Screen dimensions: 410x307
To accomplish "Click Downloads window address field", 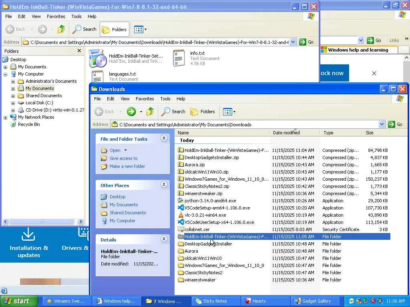I will pyautogui.click(x=245, y=125).
